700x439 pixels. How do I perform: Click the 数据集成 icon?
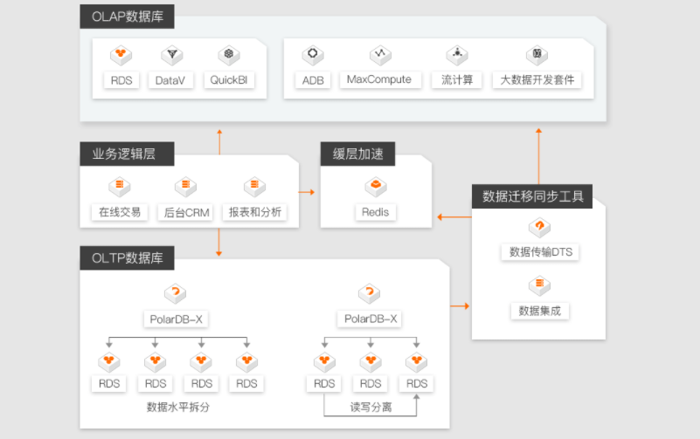(x=539, y=285)
